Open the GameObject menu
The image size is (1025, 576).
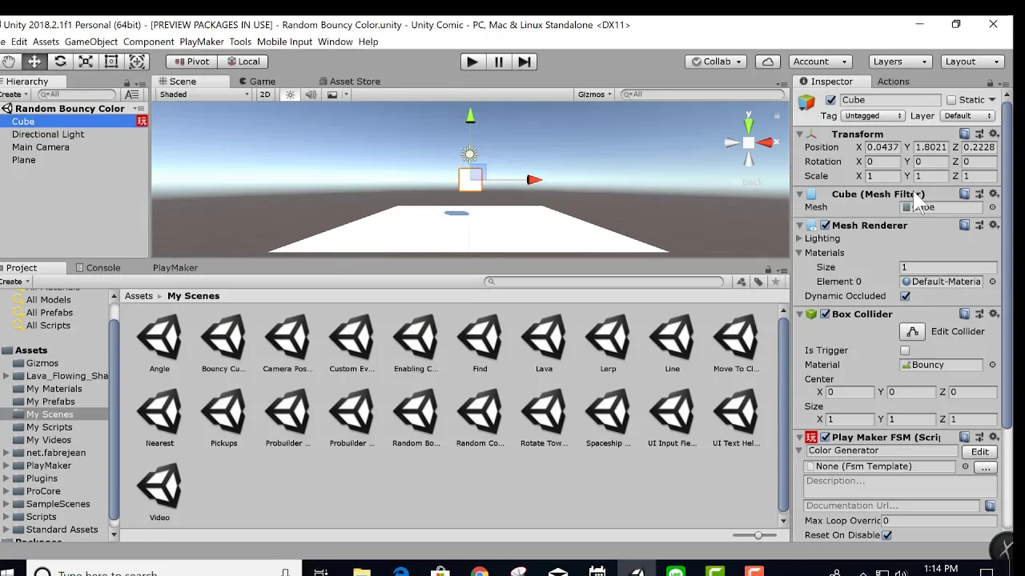tap(90, 42)
